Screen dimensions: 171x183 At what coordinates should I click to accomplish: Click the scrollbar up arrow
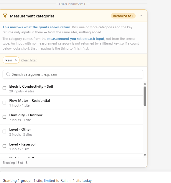click(145, 84)
